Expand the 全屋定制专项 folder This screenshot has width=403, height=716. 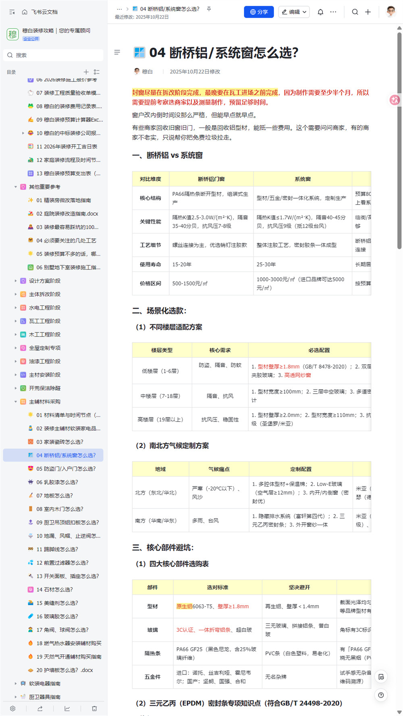point(16,348)
